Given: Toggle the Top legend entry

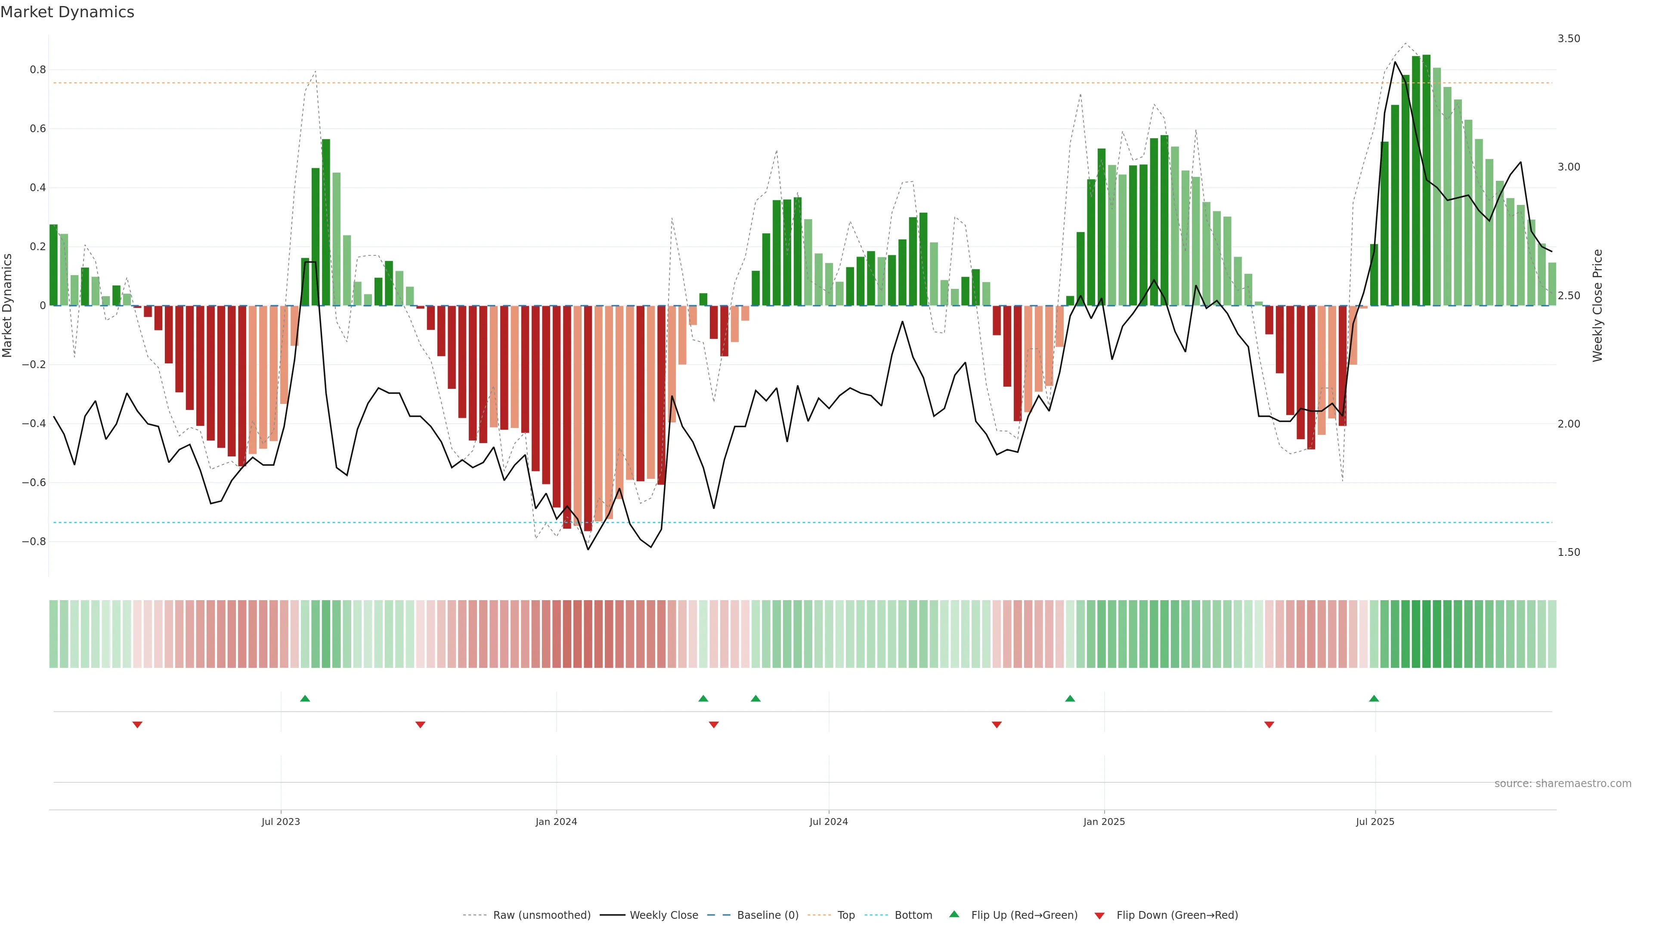Looking at the screenshot, I should pyautogui.click(x=846, y=915).
